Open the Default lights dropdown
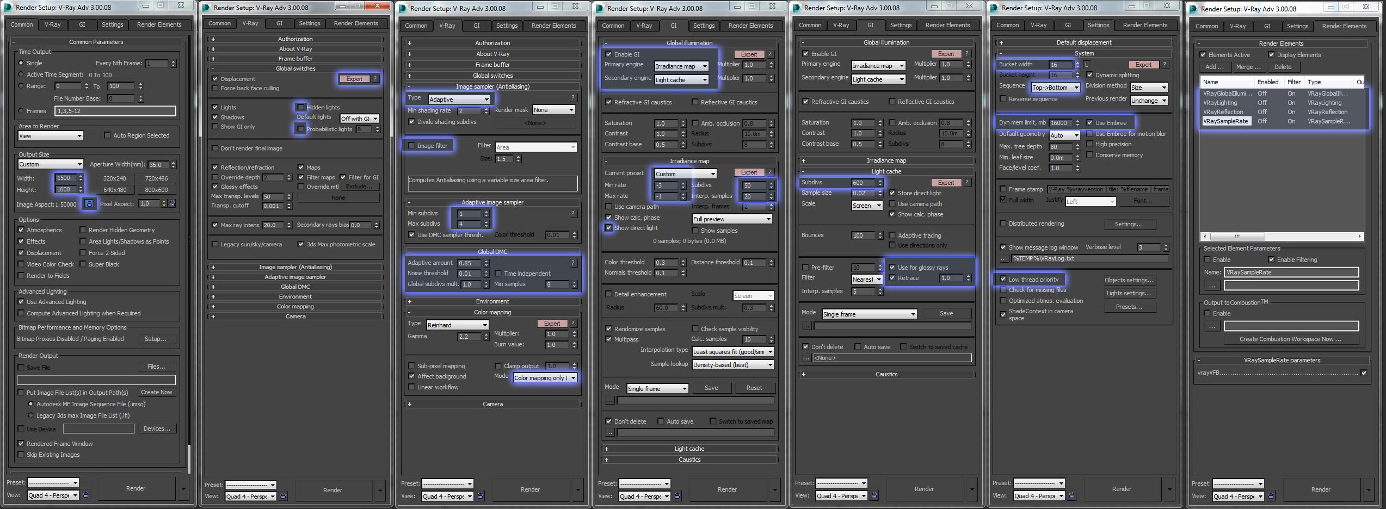 (x=359, y=119)
